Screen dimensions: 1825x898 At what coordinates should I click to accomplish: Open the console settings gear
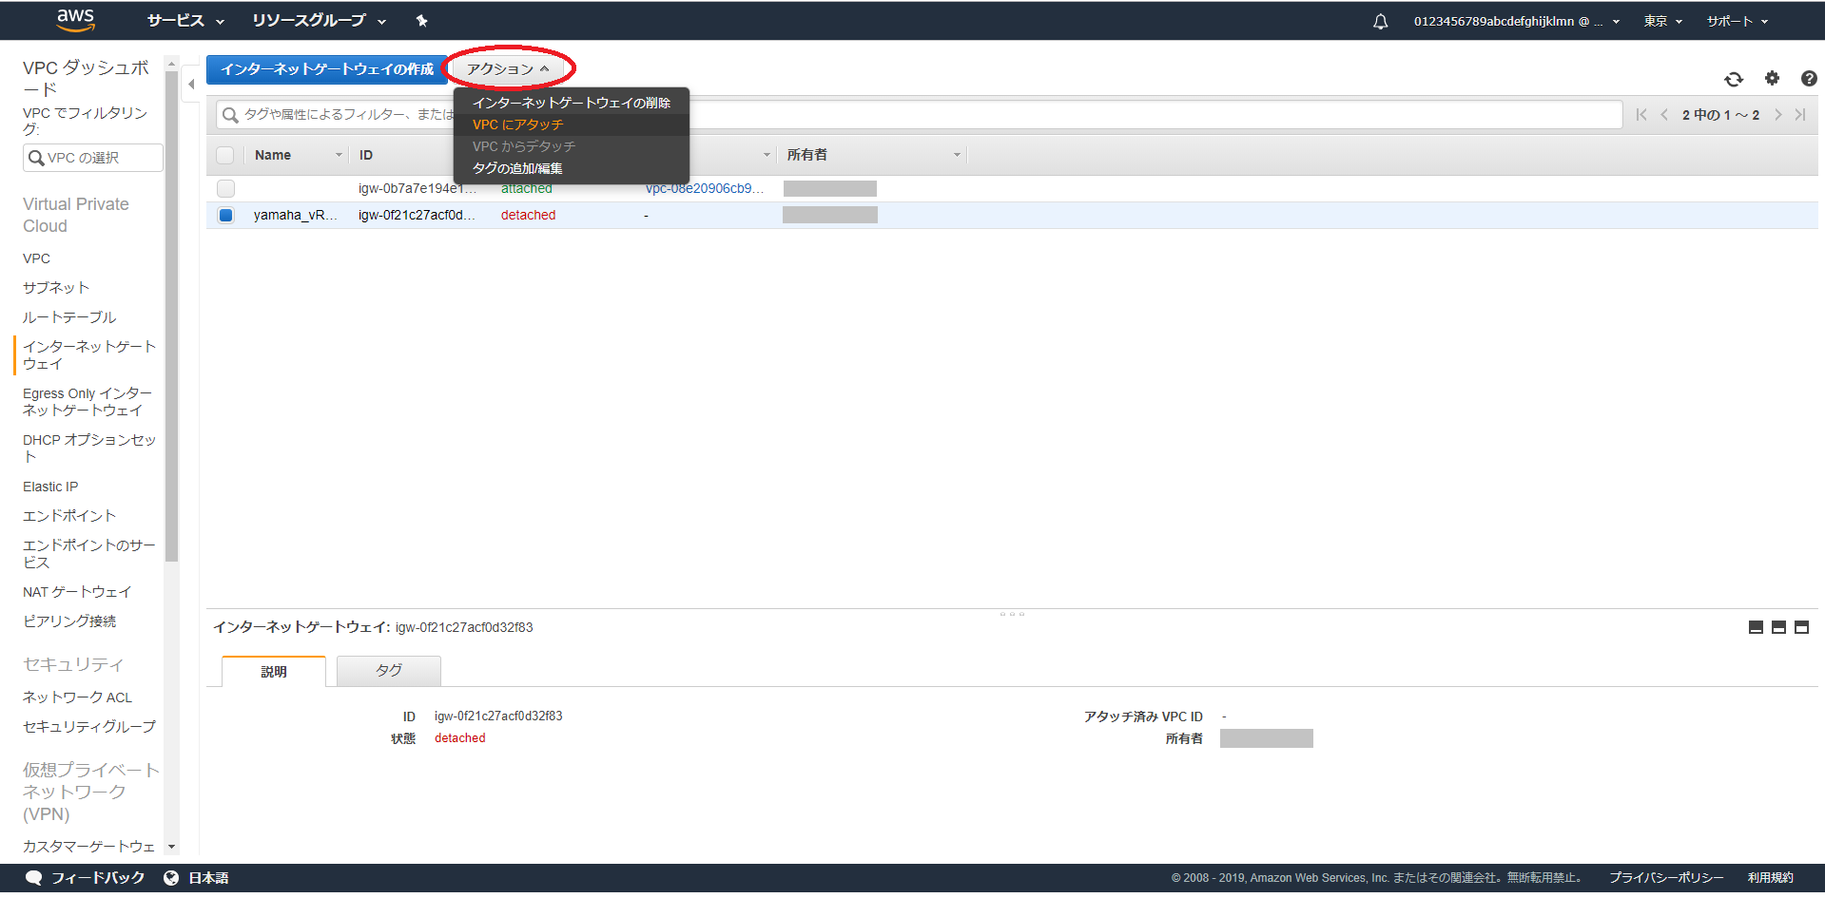pyautogui.click(x=1771, y=80)
